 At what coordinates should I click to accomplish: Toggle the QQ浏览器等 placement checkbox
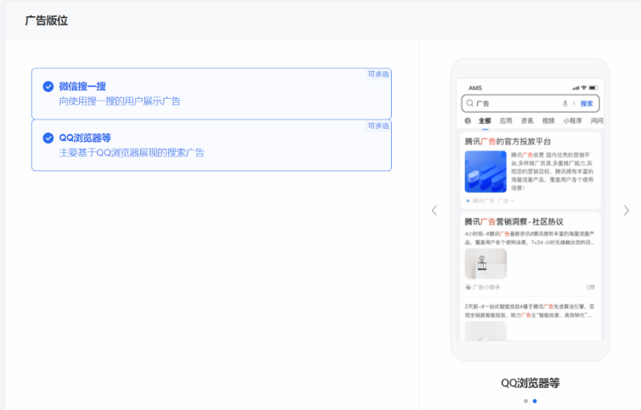pyautogui.click(x=48, y=138)
